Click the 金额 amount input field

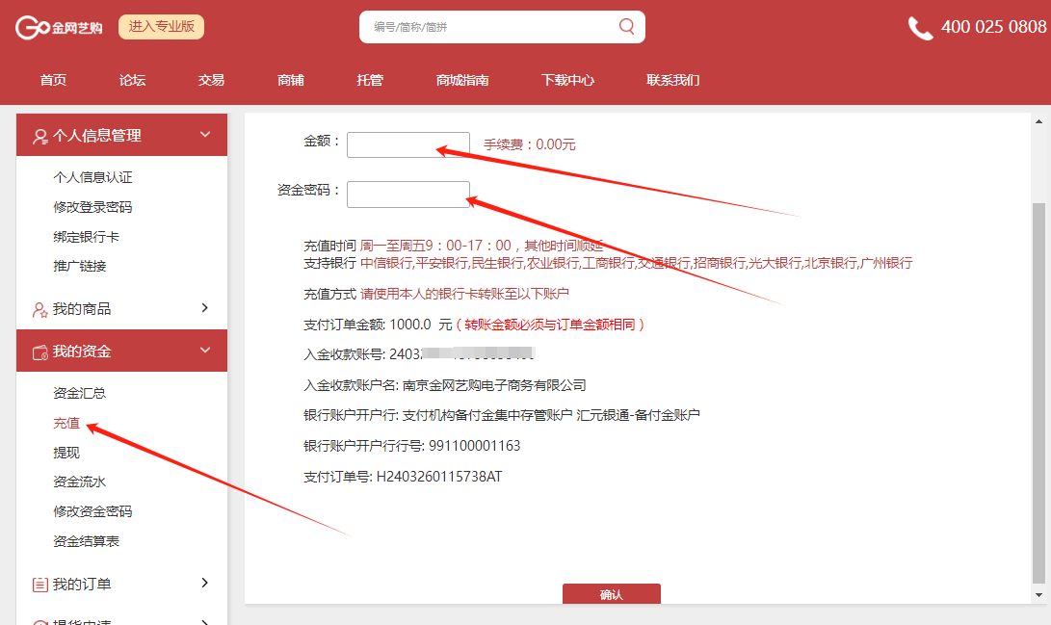(x=407, y=144)
